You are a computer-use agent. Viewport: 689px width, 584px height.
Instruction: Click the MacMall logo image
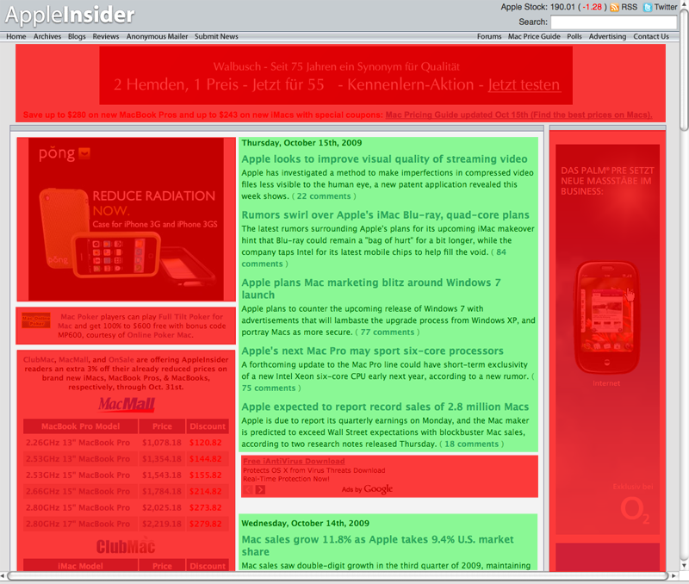coord(127,404)
